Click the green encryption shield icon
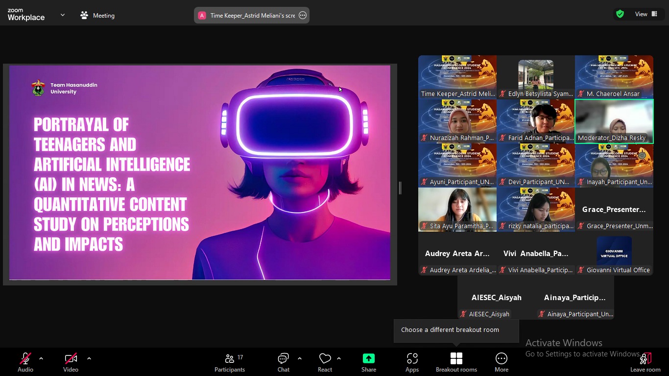The height and width of the screenshot is (376, 669). click(620, 14)
